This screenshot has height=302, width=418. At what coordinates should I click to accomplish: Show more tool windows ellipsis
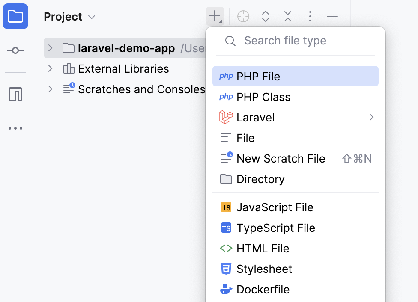15,128
